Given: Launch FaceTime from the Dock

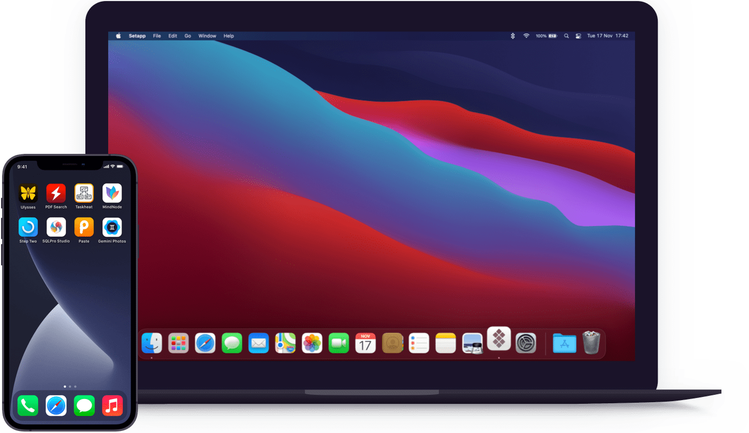Looking at the screenshot, I should 338,343.
